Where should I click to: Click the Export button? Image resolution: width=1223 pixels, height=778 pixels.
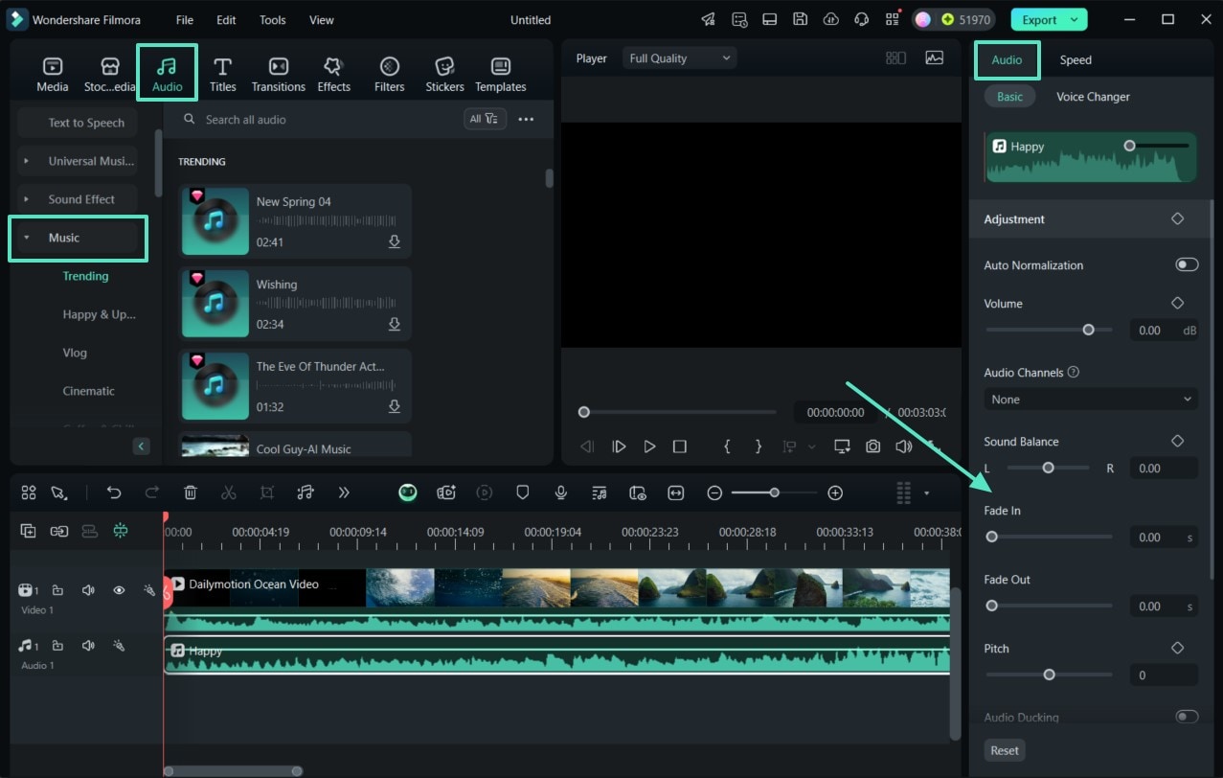pos(1039,19)
